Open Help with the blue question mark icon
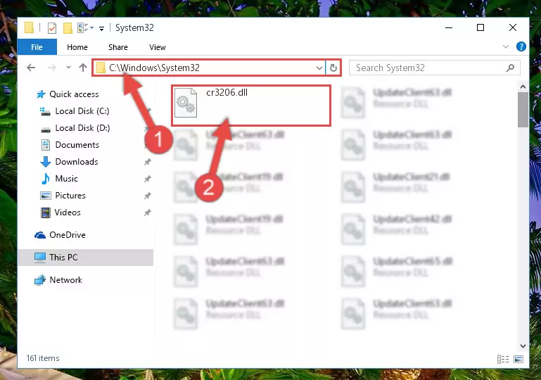The height and width of the screenshot is (380, 541). 521,46
